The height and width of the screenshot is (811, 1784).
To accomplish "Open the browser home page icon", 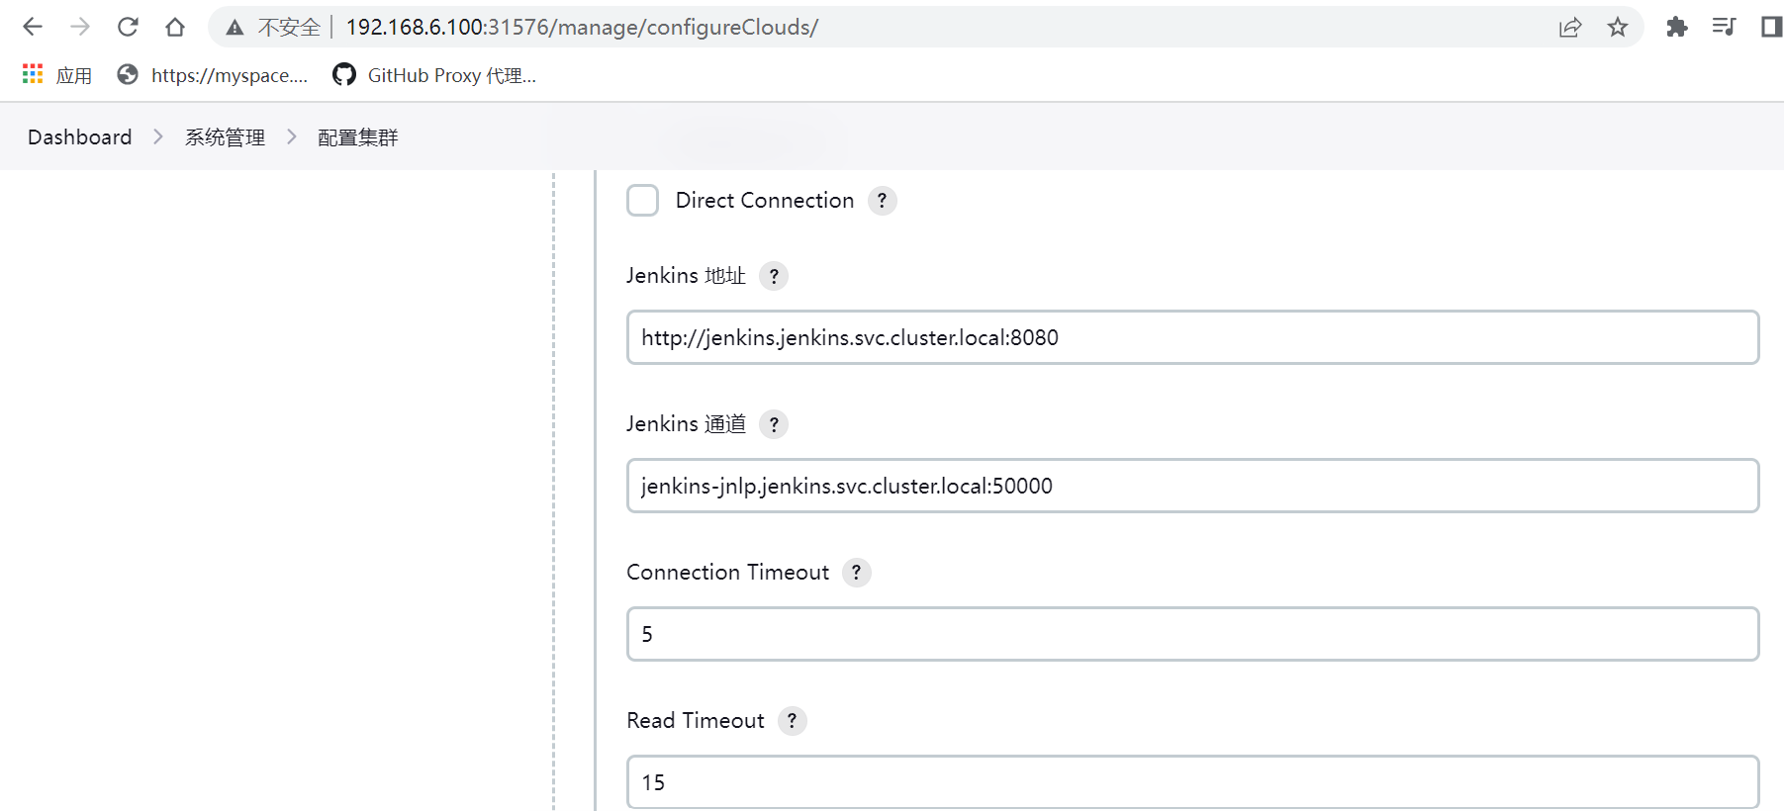I will [175, 27].
